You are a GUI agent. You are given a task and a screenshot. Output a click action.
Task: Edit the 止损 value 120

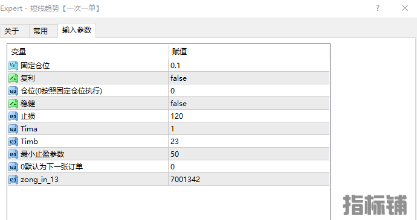tap(248, 116)
